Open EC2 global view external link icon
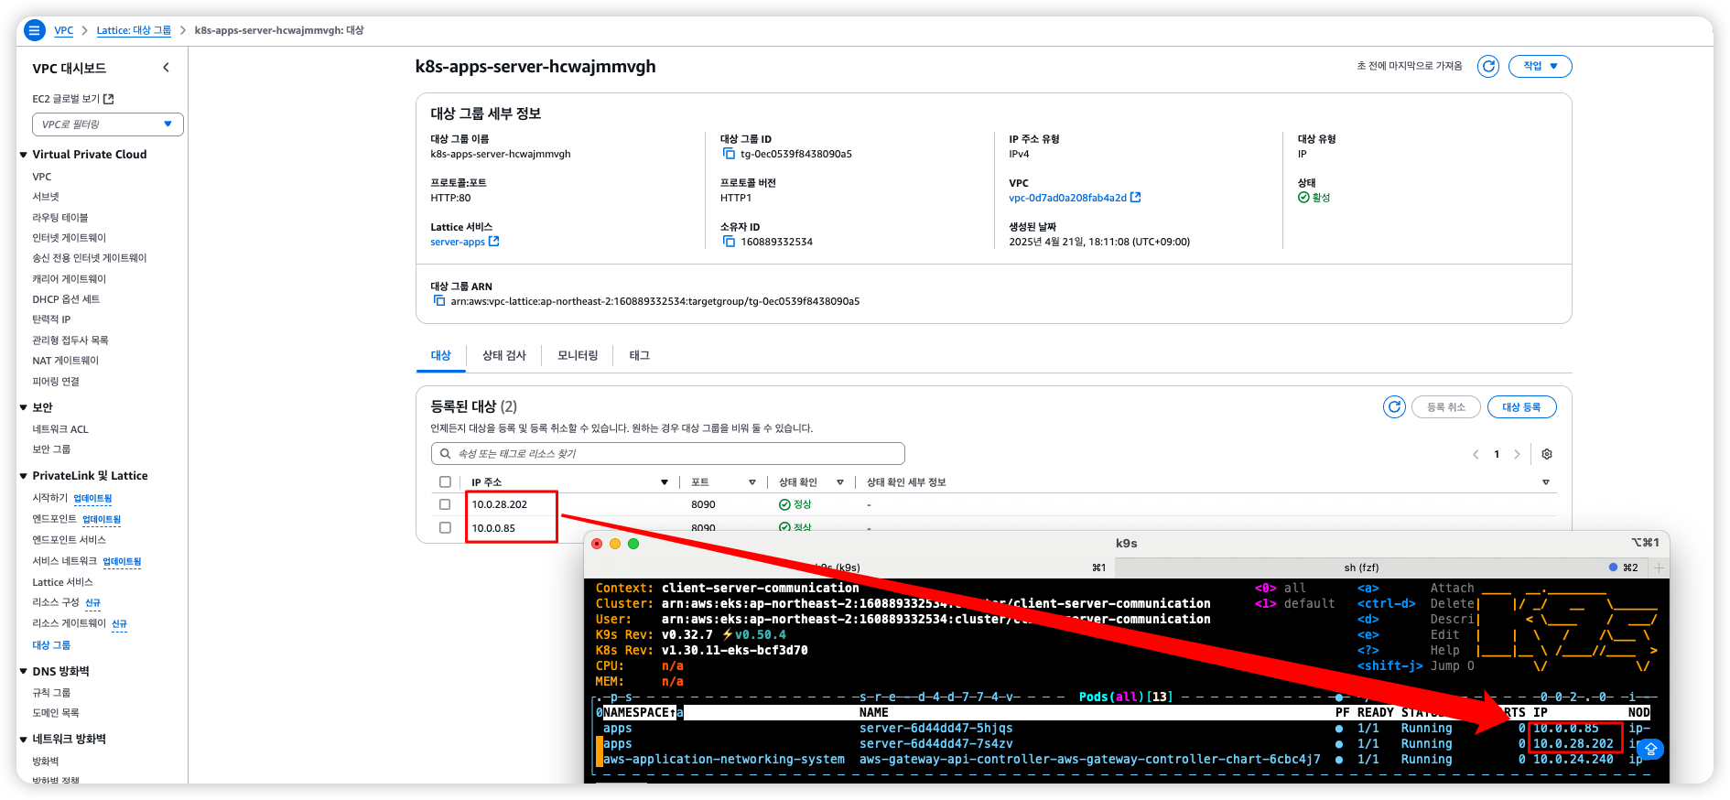Screen dimensions: 1730x800 click(109, 99)
